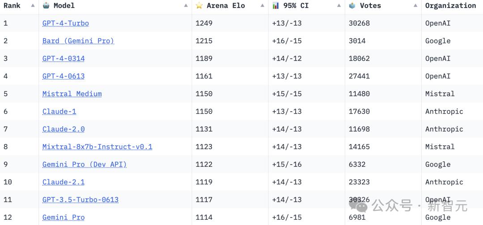Open the Bard (Gemini Pro) link
Screen dimensions: 483x225
click(x=78, y=41)
